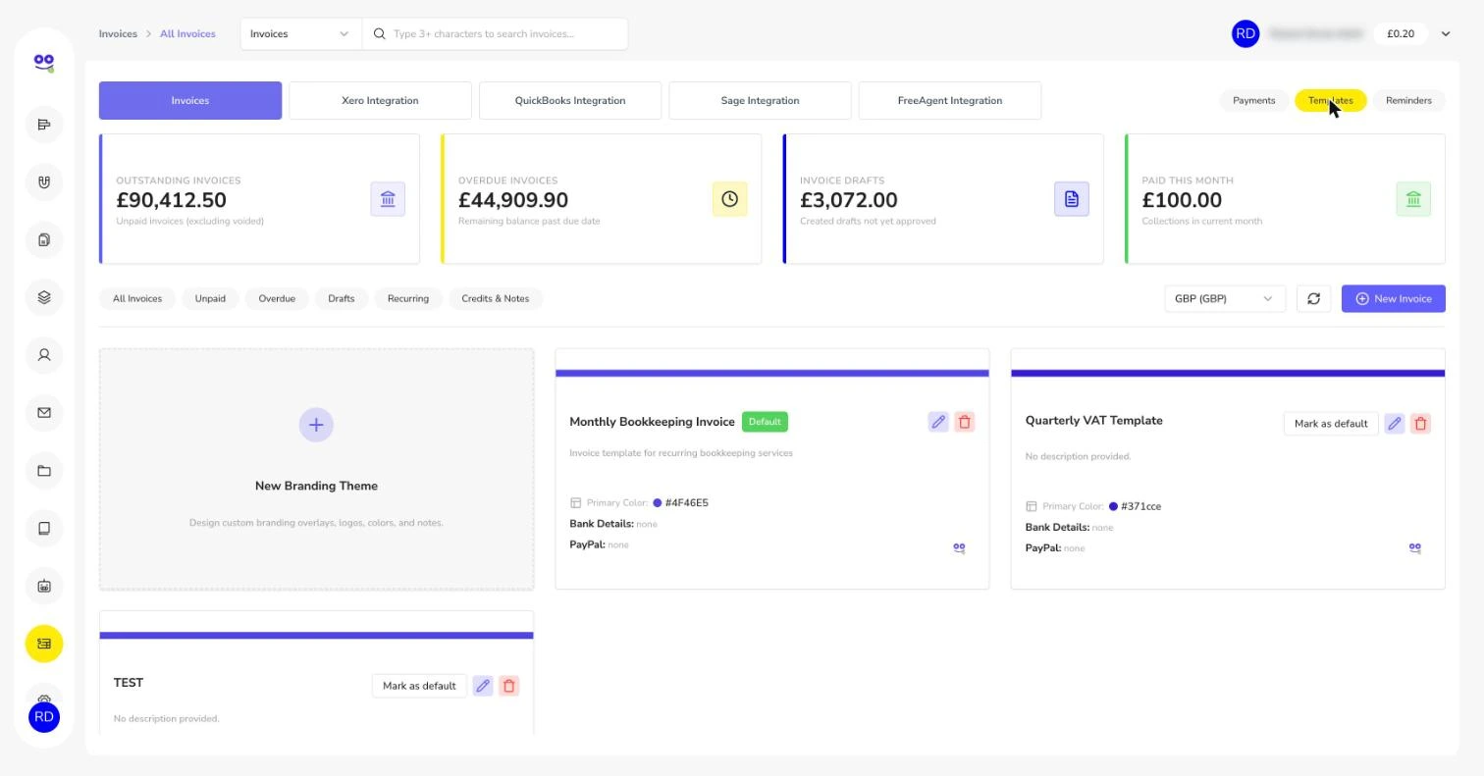Open the folder icon in sidebar
The width and height of the screenshot is (1484, 776).
click(43, 471)
